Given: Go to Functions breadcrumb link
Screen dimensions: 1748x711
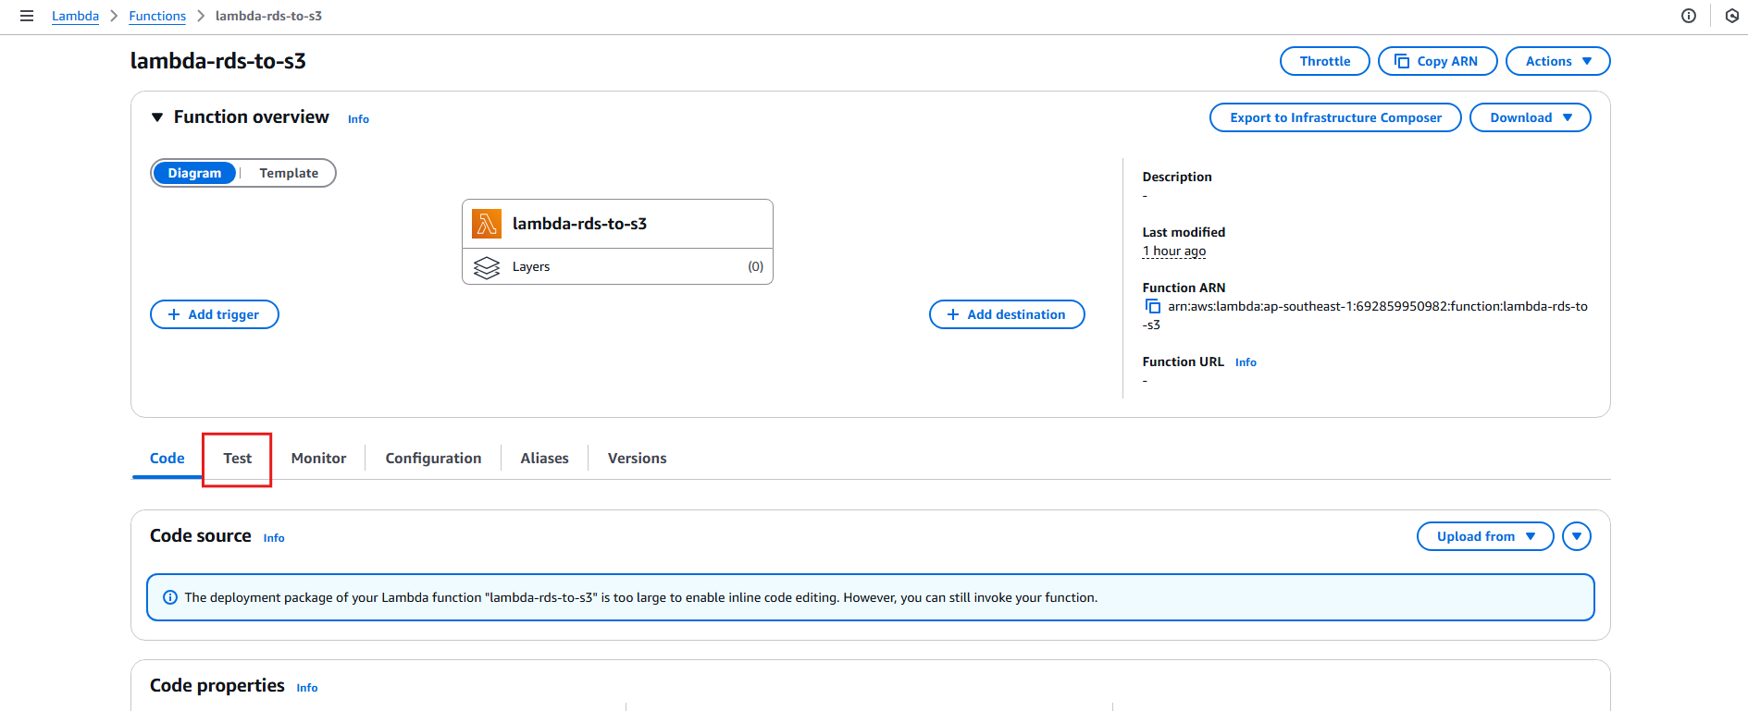Looking at the screenshot, I should (157, 16).
